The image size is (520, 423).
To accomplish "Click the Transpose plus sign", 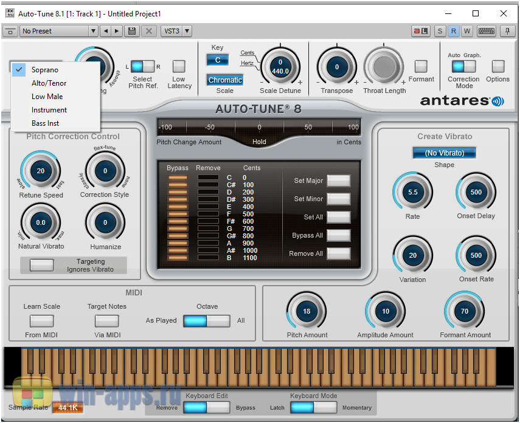I will pos(356,82).
